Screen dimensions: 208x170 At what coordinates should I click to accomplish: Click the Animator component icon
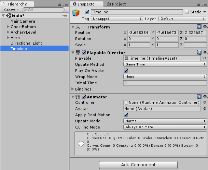(x=78, y=97)
